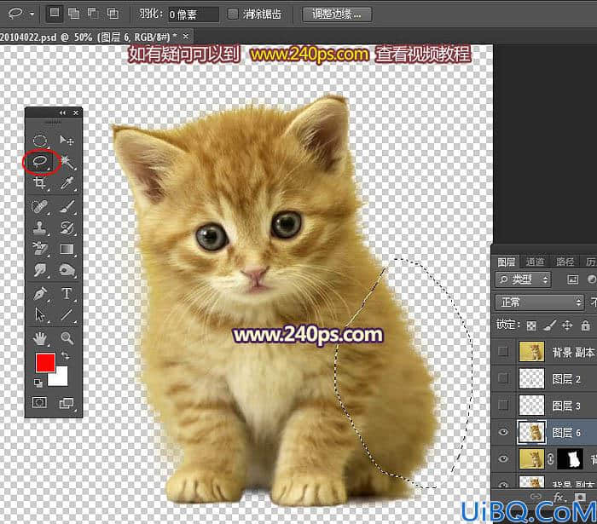The height and width of the screenshot is (524, 597).
Task: Open the 正常 blend mode dropdown
Action: [x=539, y=302]
